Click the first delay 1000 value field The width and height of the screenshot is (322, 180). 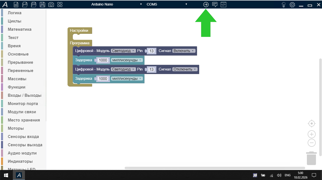click(103, 60)
